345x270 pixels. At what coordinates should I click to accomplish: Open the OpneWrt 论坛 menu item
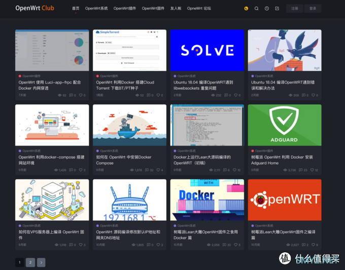[199, 8]
